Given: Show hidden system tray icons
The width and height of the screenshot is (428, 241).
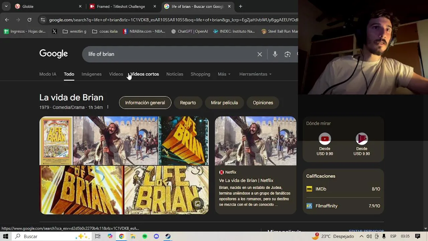Looking at the screenshot, I should 361,236.
